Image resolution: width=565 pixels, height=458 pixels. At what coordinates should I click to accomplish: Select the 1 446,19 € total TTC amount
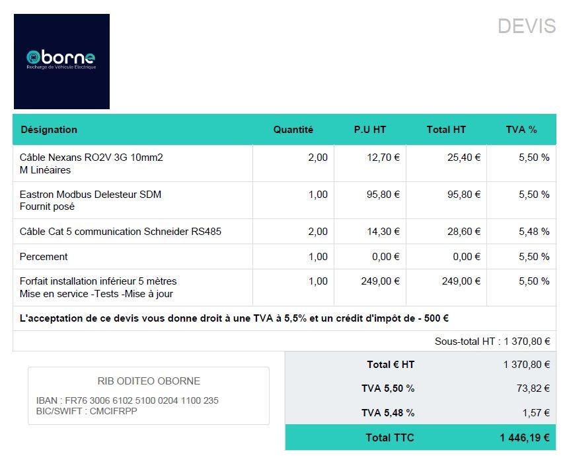[525, 437]
